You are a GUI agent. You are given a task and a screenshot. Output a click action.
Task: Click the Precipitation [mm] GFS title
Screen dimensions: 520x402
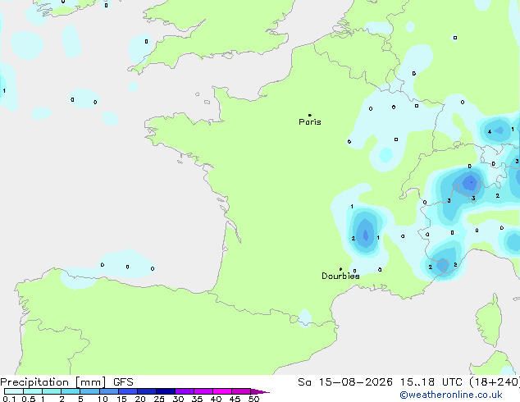[x=66, y=382]
